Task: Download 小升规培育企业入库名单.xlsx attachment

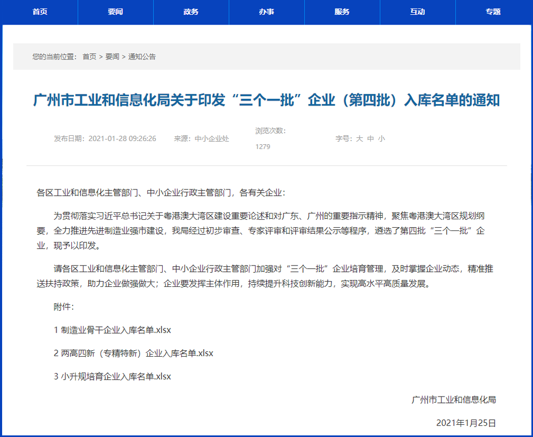Action: click(x=112, y=376)
